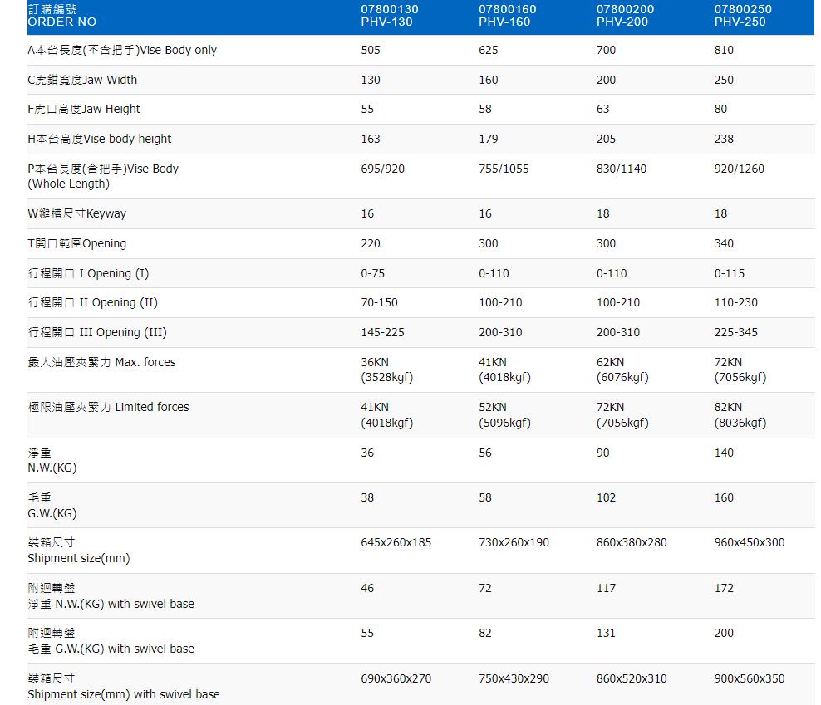Click Opening (II) value 70-150
This screenshot has height=705, width=821.
[x=379, y=302]
